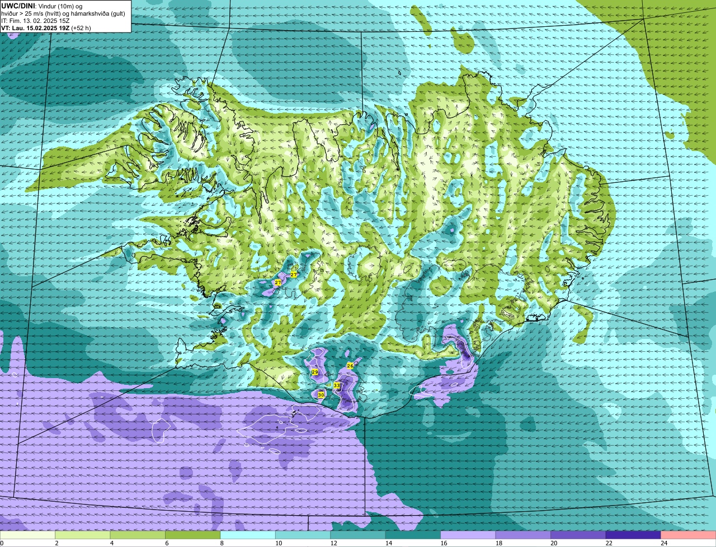This screenshot has height=547, width=716.
Task: Click the yellow gust marker showing 33
Action: [x=337, y=385]
